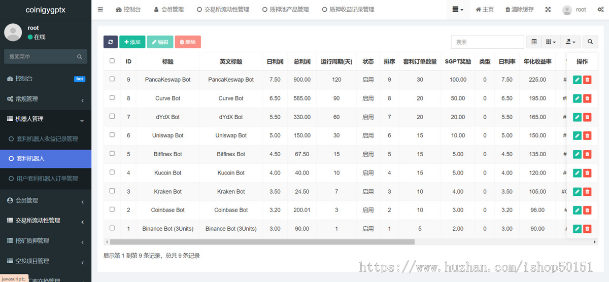609x282 pixels.
Task: Expand the 交易所流动性管理 sidebar section
Action: [46, 221]
